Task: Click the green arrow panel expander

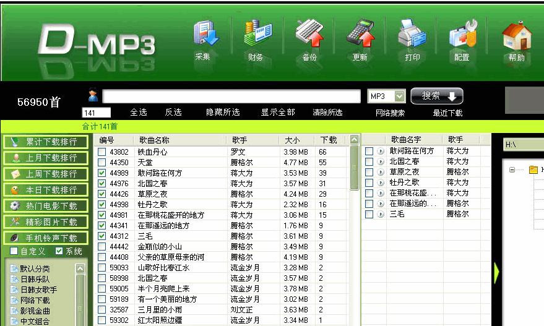Action: pos(496,273)
